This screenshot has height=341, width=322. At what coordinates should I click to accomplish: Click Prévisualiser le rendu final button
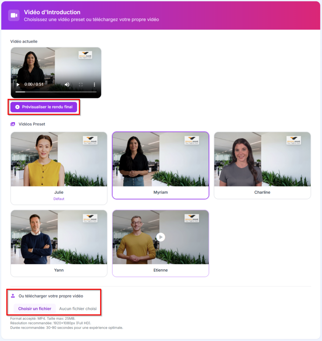click(44, 107)
